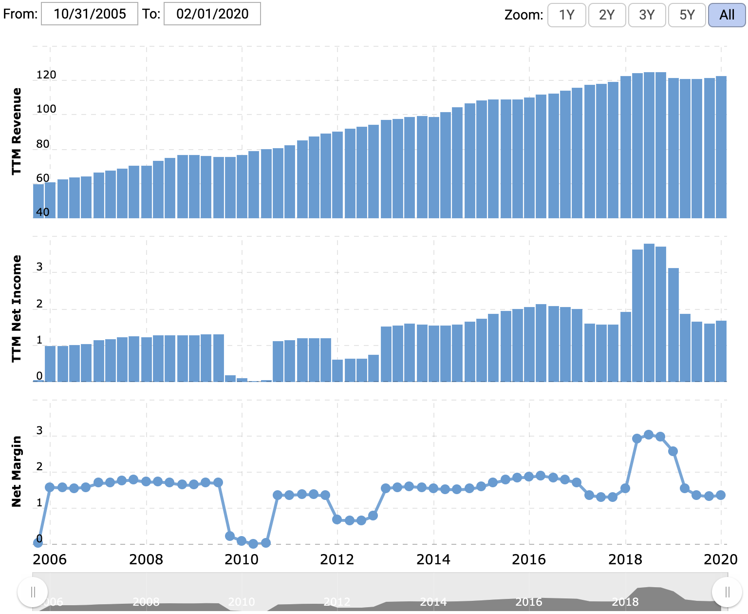Click the tallest TTM Net Income bar in 2018
The image size is (748, 614).
pos(649,312)
